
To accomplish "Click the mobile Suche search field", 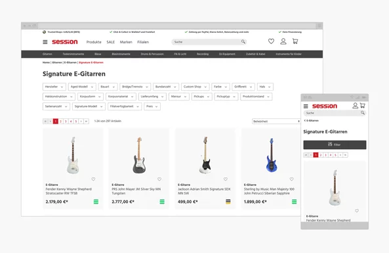I will (x=335, y=113).
